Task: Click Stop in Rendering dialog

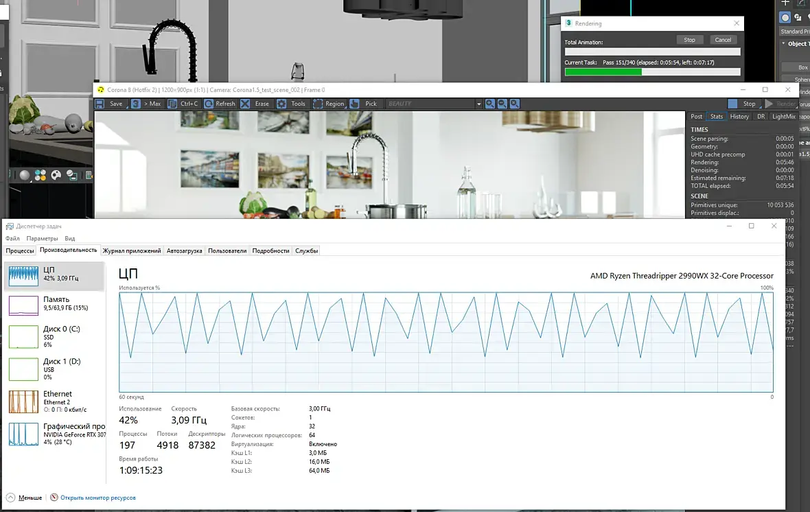Action: [690, 40]
